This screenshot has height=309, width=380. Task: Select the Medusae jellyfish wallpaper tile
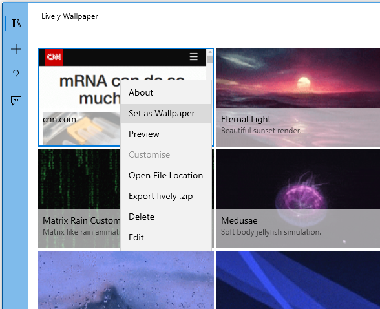click(x=298, y=198)
